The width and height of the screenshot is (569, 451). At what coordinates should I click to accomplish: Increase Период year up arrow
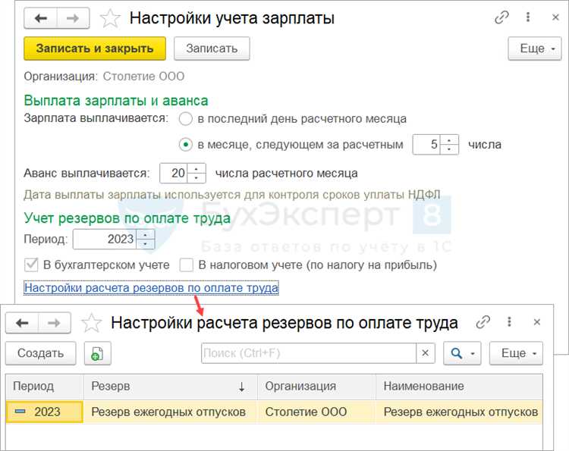click(146, 234)
